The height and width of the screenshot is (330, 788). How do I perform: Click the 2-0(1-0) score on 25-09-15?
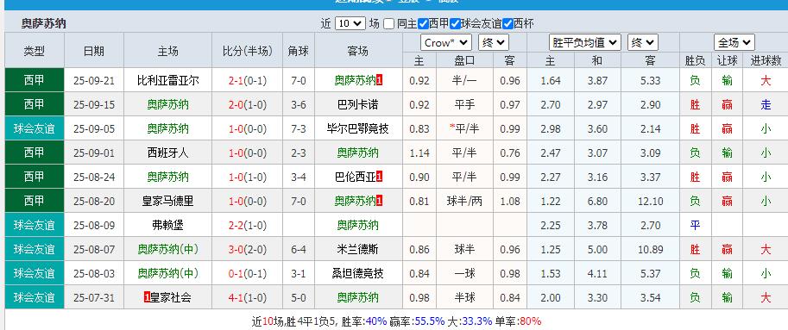tap(247, 105)
